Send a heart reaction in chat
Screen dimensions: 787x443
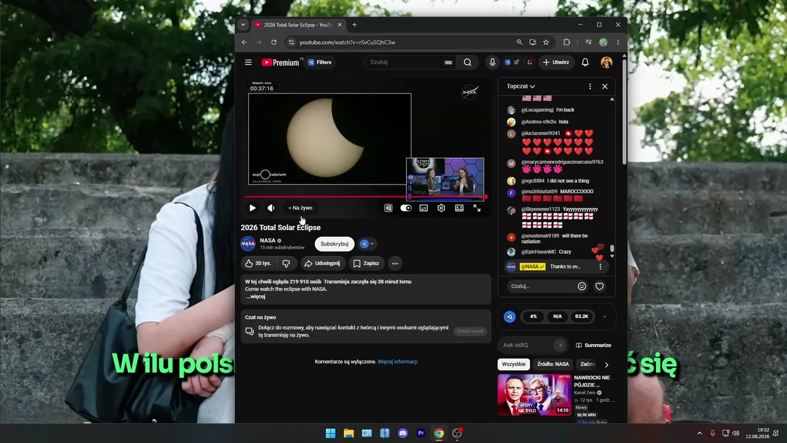(x=599, y=286)
